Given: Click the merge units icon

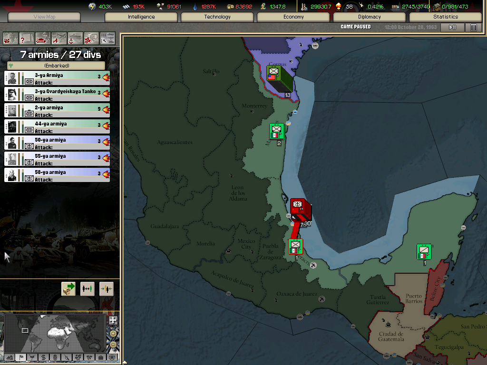Looking at the screenshot, I should pos(106,288).
